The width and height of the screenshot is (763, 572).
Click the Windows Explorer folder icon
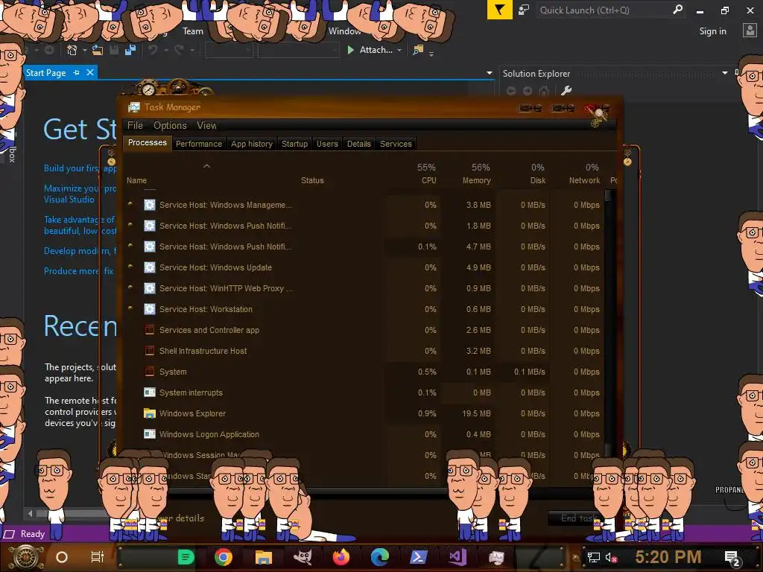coord(149,413)
